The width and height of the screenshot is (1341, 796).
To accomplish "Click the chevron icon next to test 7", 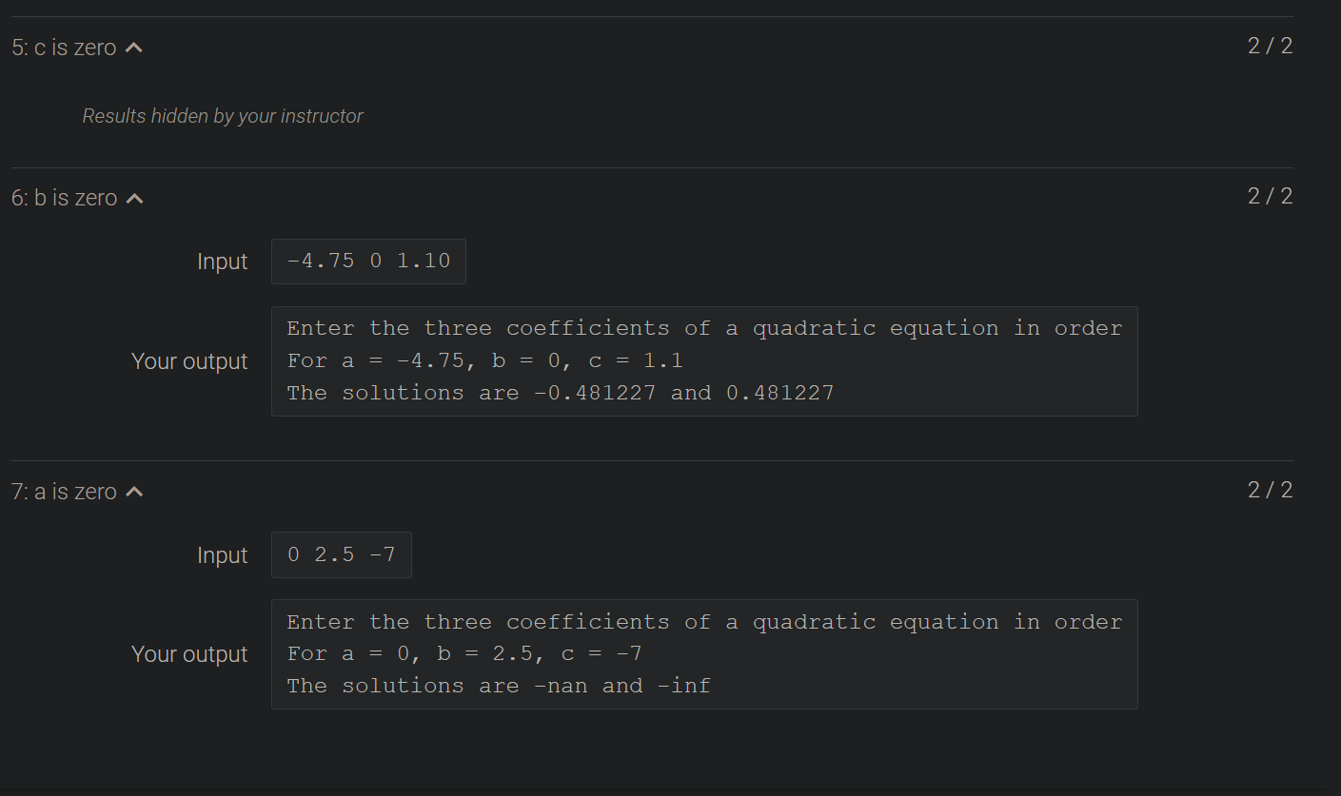I will 135,491.
